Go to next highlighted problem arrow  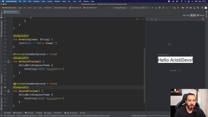144,19
